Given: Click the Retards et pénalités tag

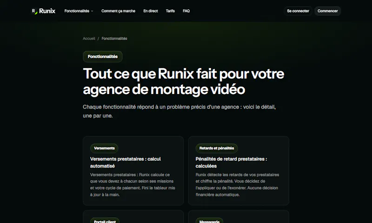Looking at the screenshot, I should 217,148.
